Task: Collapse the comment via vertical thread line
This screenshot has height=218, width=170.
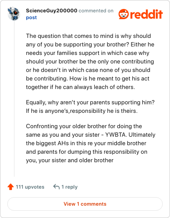Action: (x=14, y=99)
